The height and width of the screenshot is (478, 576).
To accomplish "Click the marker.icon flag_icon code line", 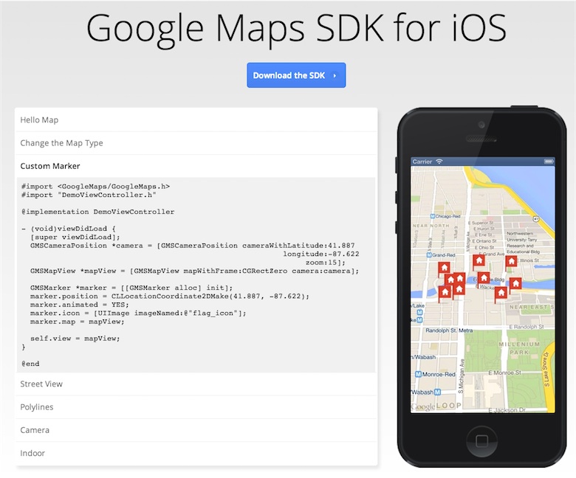I will 138,314.
